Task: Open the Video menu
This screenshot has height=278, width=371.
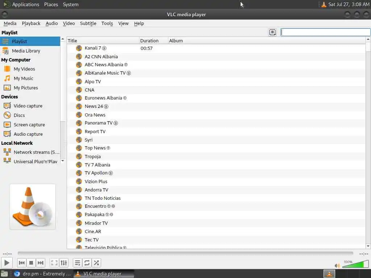Action: pyautogui.click(x=68, y=24)
